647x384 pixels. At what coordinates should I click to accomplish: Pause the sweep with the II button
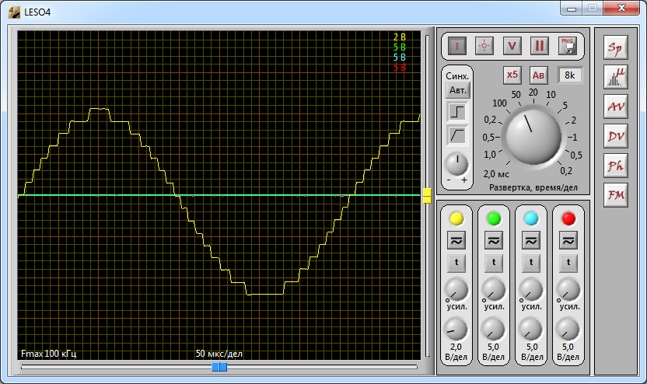[x=540, y=46]
